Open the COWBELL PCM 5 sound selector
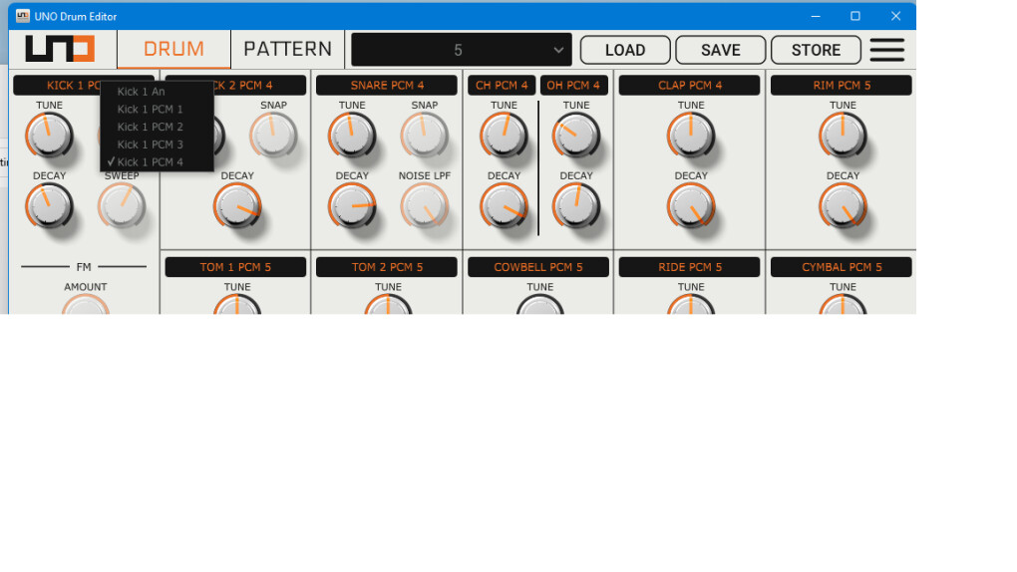Image resolution: width=1017 pixels, height=572 pixels. (x=537, y=267)
